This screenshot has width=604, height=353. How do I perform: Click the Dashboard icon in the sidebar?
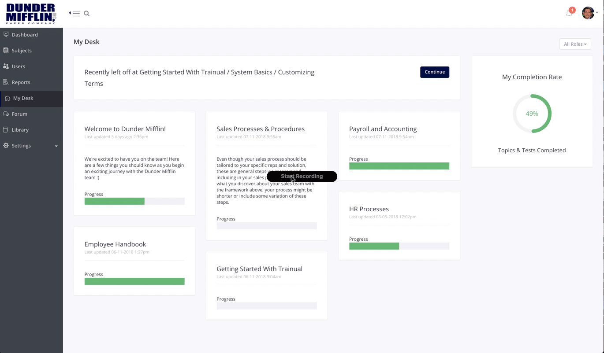point(6,34)
